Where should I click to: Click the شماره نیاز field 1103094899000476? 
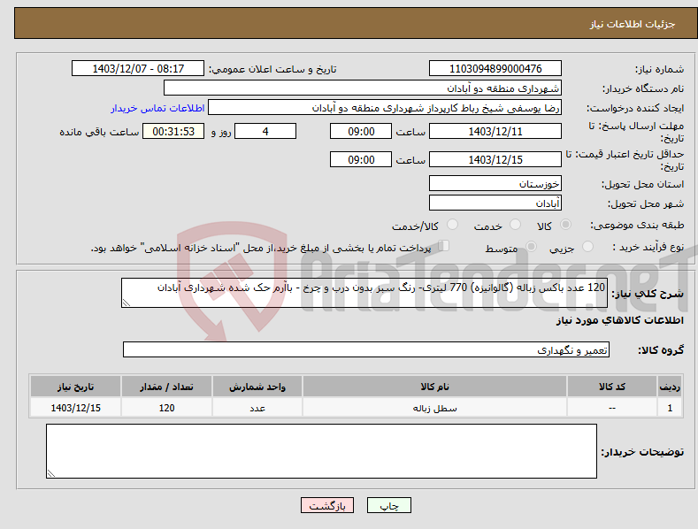coord(495,69)
